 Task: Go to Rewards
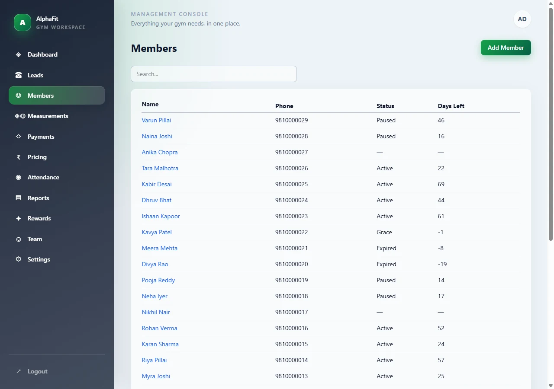57,218
